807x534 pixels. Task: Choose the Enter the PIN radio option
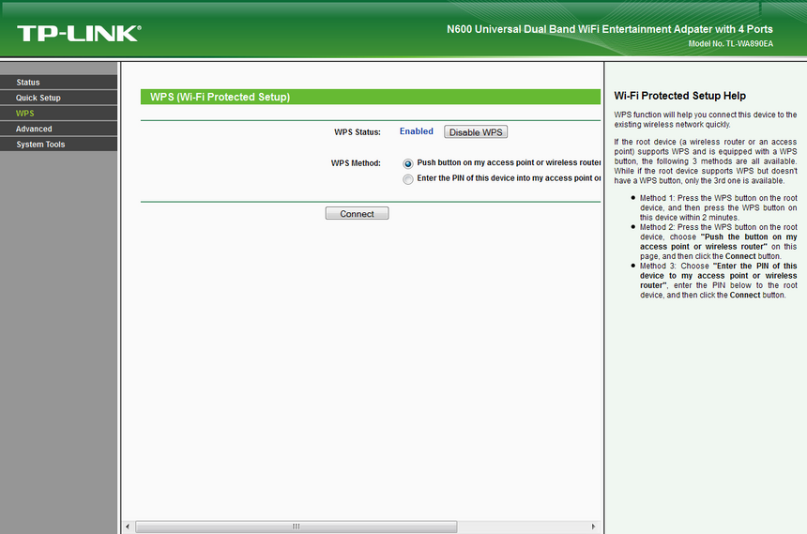point(408,179)
